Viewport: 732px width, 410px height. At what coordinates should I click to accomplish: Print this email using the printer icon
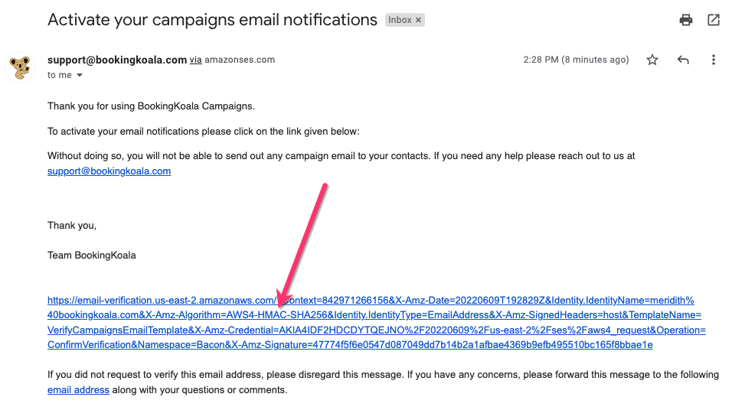(686, 20)
